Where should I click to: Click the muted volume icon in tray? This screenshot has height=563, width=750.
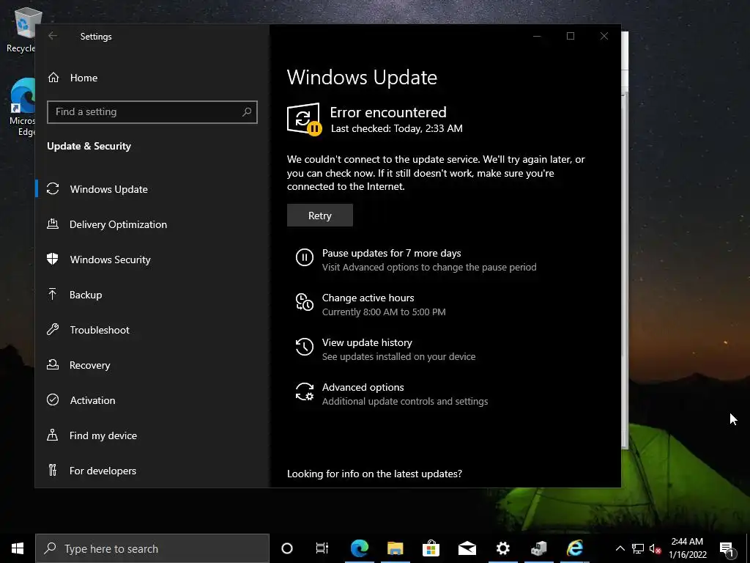click(x=655, y=548)
